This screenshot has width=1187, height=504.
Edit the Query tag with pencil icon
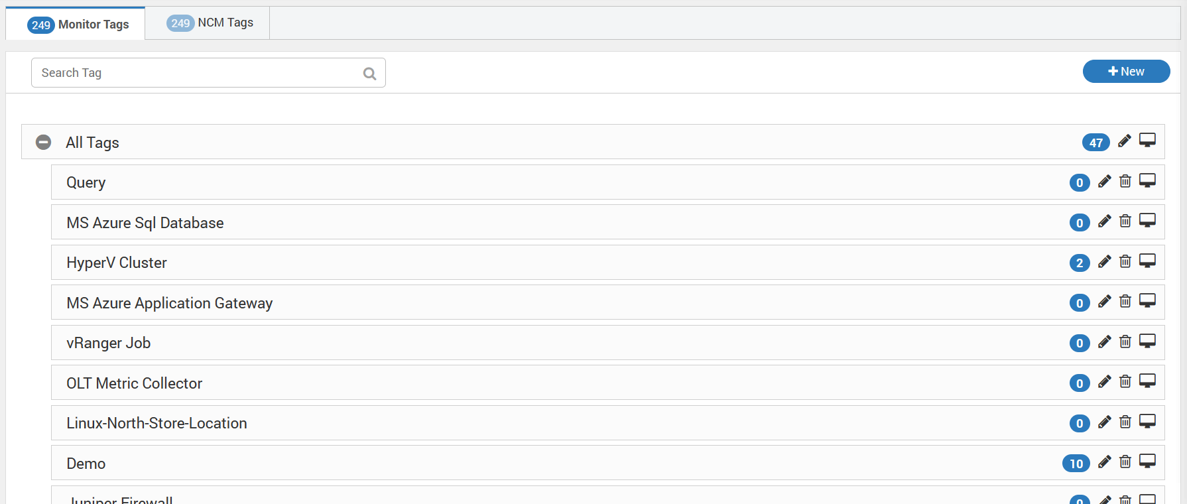tap(1104, 182)
